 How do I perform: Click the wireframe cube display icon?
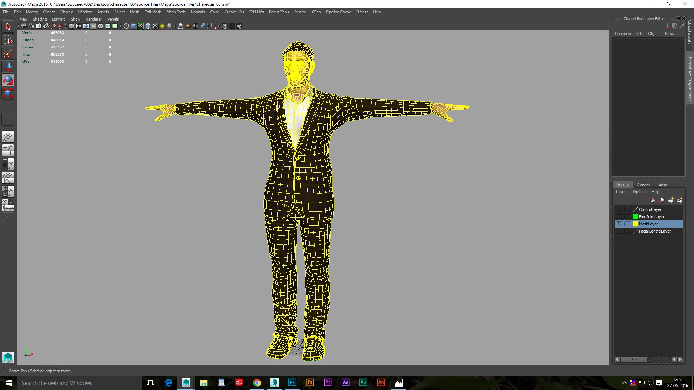126,26
